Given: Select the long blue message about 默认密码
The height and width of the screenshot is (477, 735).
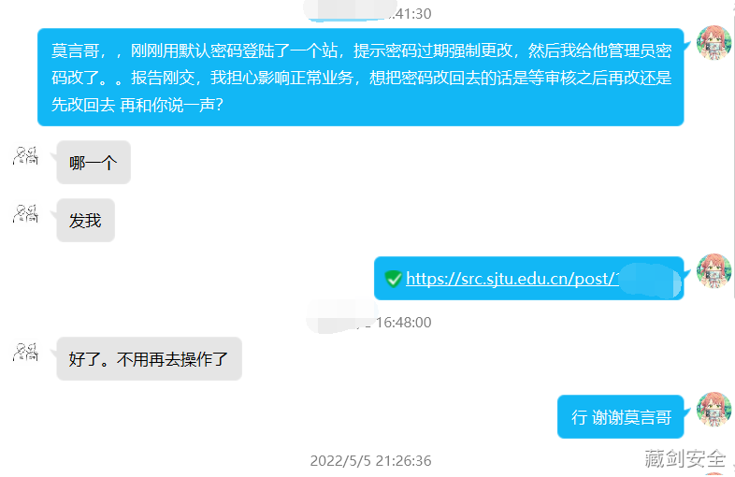Looking at the screenshot, I should [x=360, y=78].
